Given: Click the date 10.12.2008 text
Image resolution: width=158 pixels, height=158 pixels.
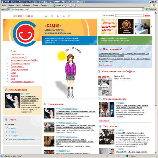Looking at the screenshot, I should point(17,16).
